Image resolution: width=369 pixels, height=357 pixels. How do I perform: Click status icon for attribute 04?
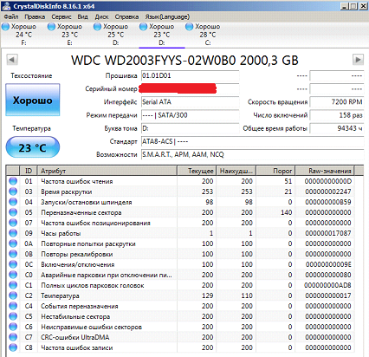pos(13,202)
